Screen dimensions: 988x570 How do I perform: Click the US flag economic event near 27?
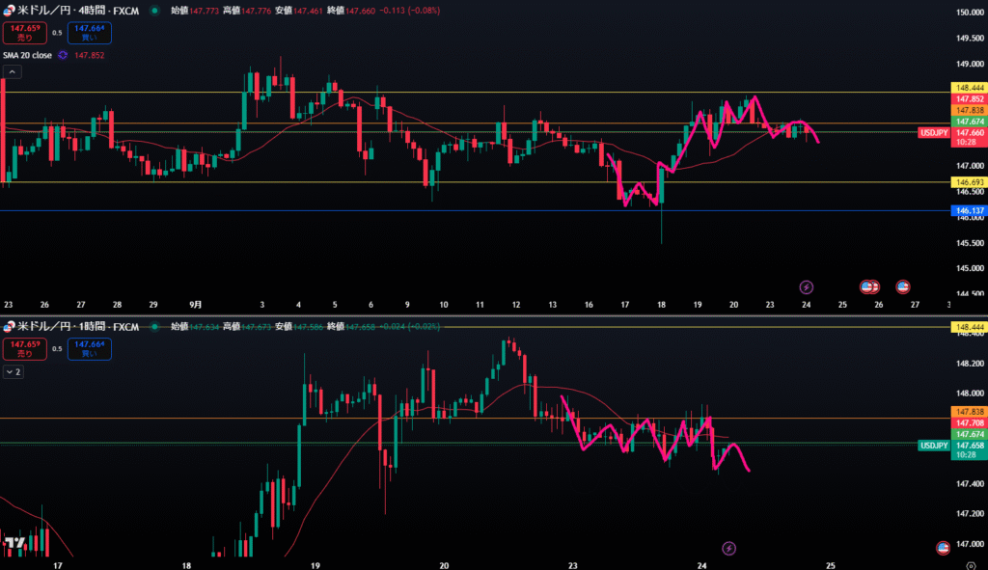point(903,286)
